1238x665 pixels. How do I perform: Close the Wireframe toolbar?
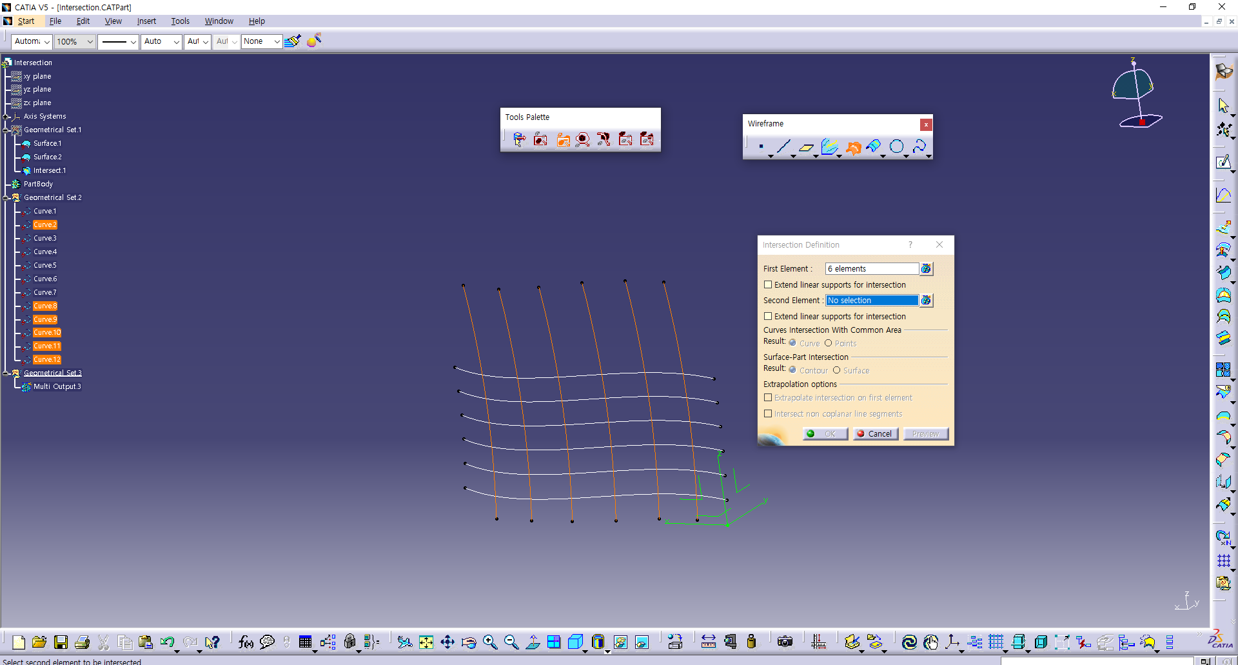click(x=926, y=124)
